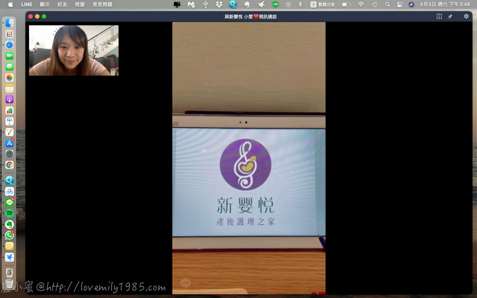This screenshot has height=298, width=477.
Task: Open Control Center
Action: tap(400, 5)
